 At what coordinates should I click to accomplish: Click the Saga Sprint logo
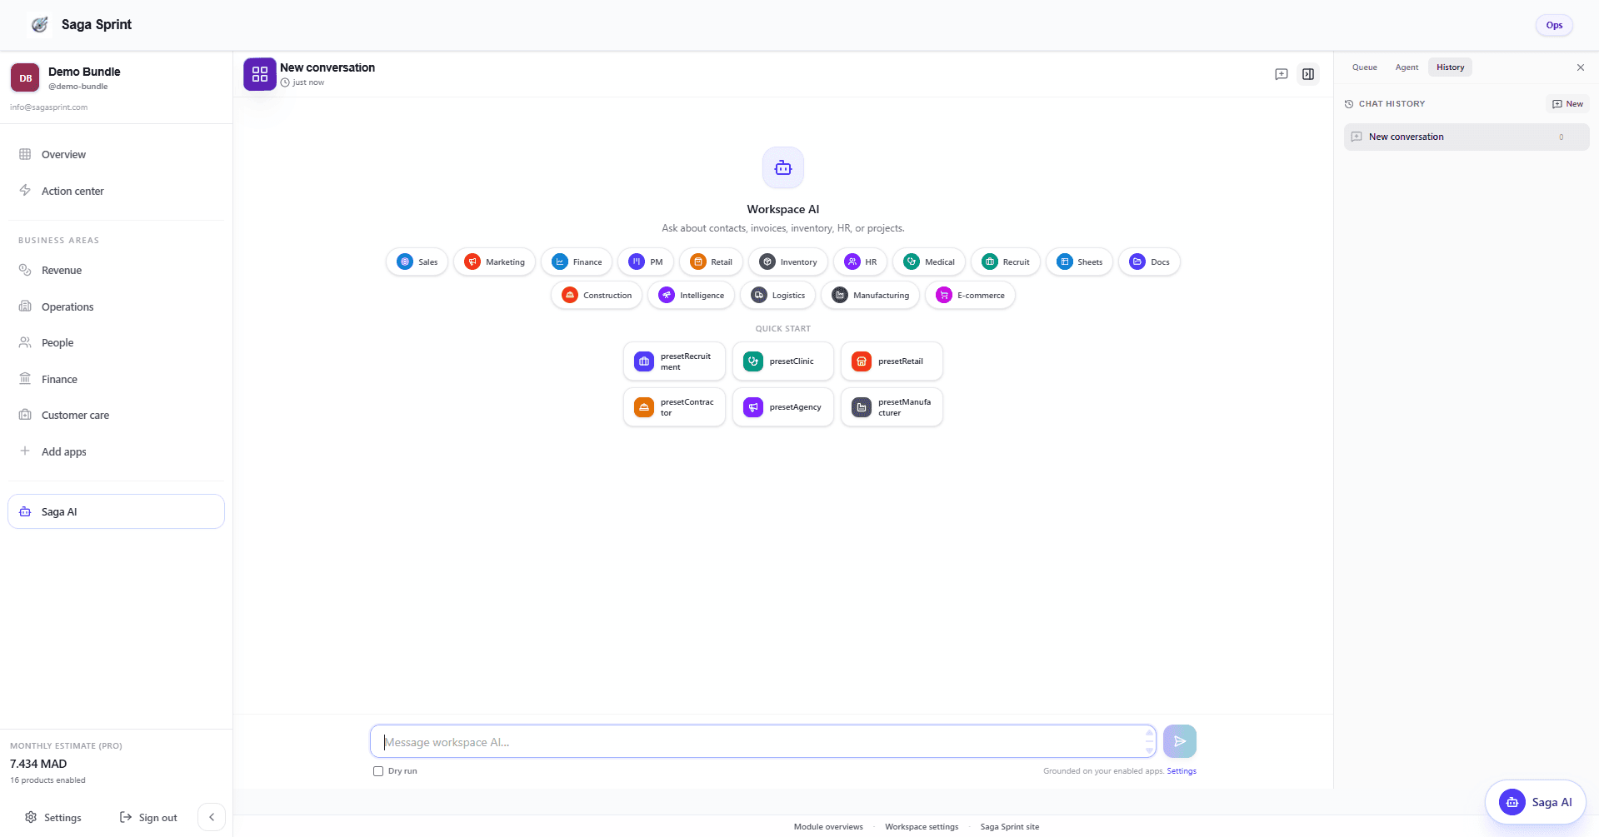pos(40,25)
